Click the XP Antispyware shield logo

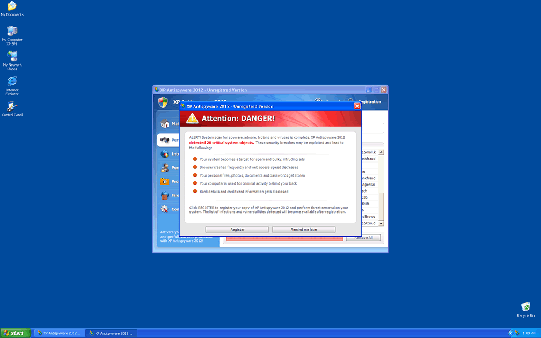tap(164, 102)
